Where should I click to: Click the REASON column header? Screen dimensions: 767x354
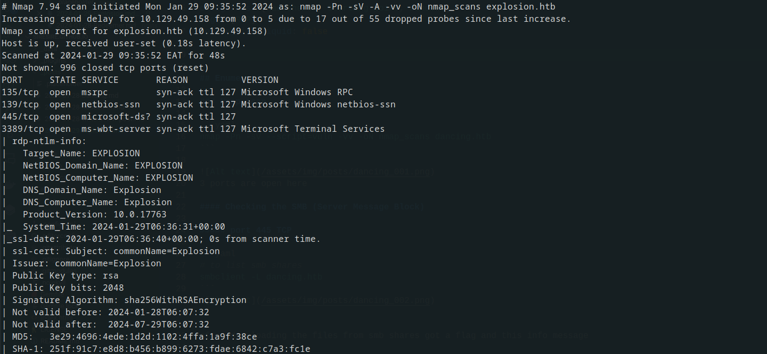pyautogui.click(x=172, y=80)
